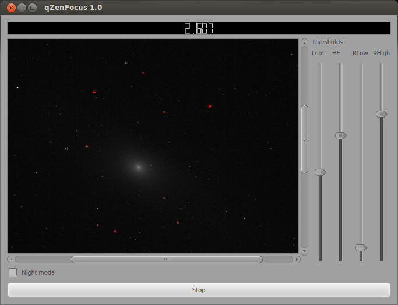Adjust the HF threshold slider handle
The height and width of the screenshot is (305, 398).
[341, 136]
